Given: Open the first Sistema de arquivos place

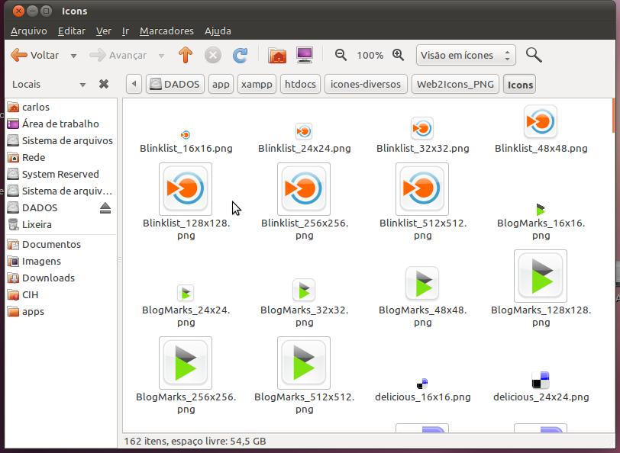Looking at the screenshot, I should tap(61, 140).
